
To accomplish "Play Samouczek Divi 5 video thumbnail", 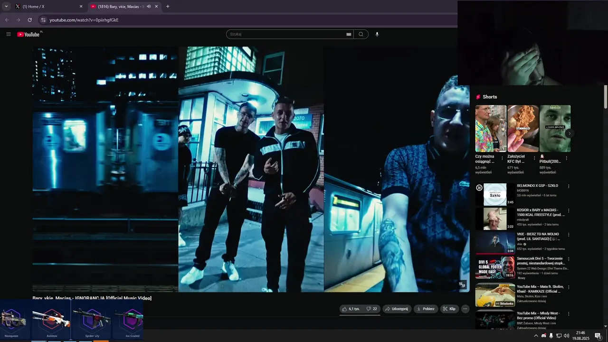I will click(495, 267).
